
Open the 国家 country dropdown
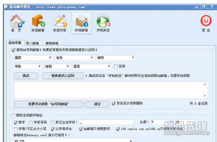[33, 58]
